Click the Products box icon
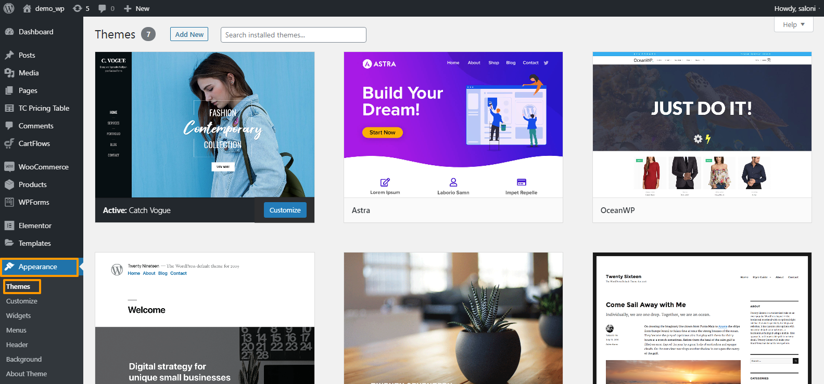824x384 pixels. coord(9,184)
